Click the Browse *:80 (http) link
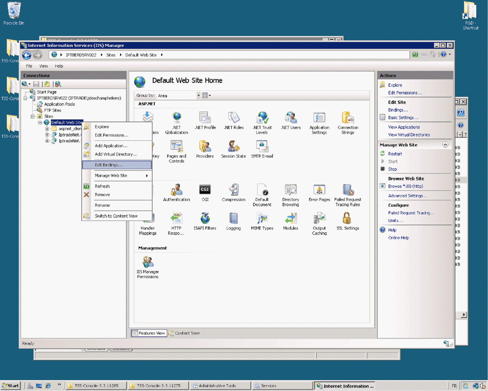Screen dimensions: 488x391 click(405, 186)
